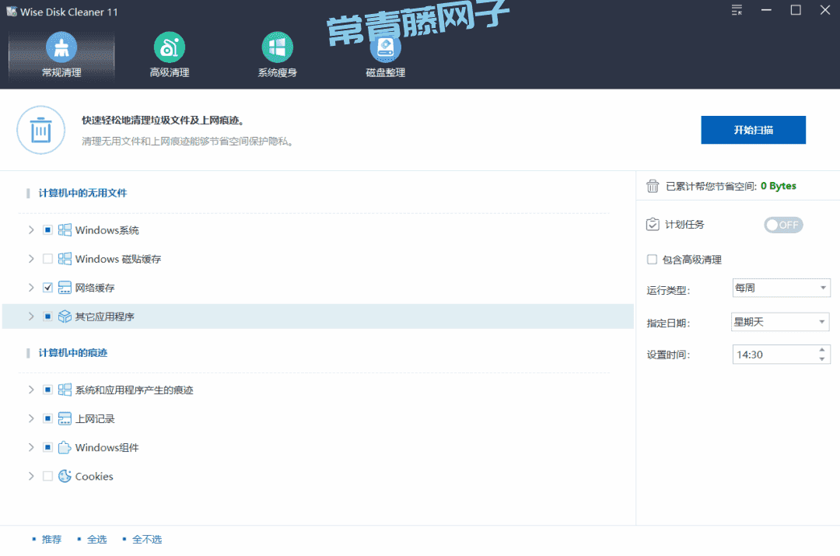This screenshot has height=556, width=840.
Task: Check the Windows 磁贴缓存 checkbox
Action: tap(47, 259)
